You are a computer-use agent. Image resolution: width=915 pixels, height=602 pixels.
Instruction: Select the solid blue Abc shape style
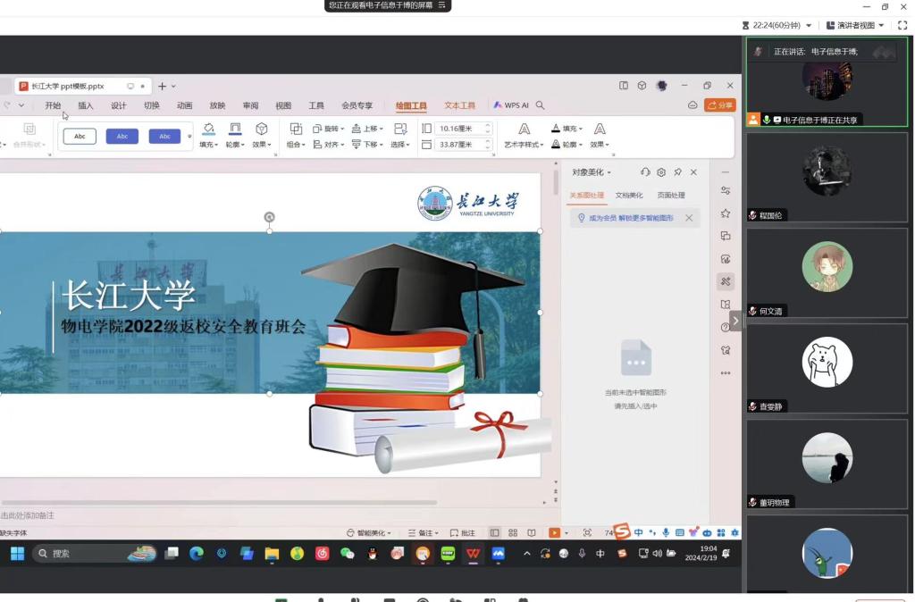122,137
